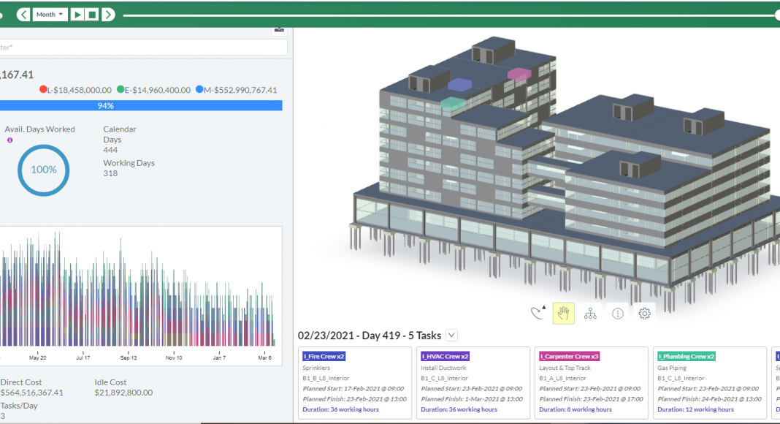Open the I_Carpenter Crew x3 task card
This screenshot has width=780, height=424.
point(592,383)
